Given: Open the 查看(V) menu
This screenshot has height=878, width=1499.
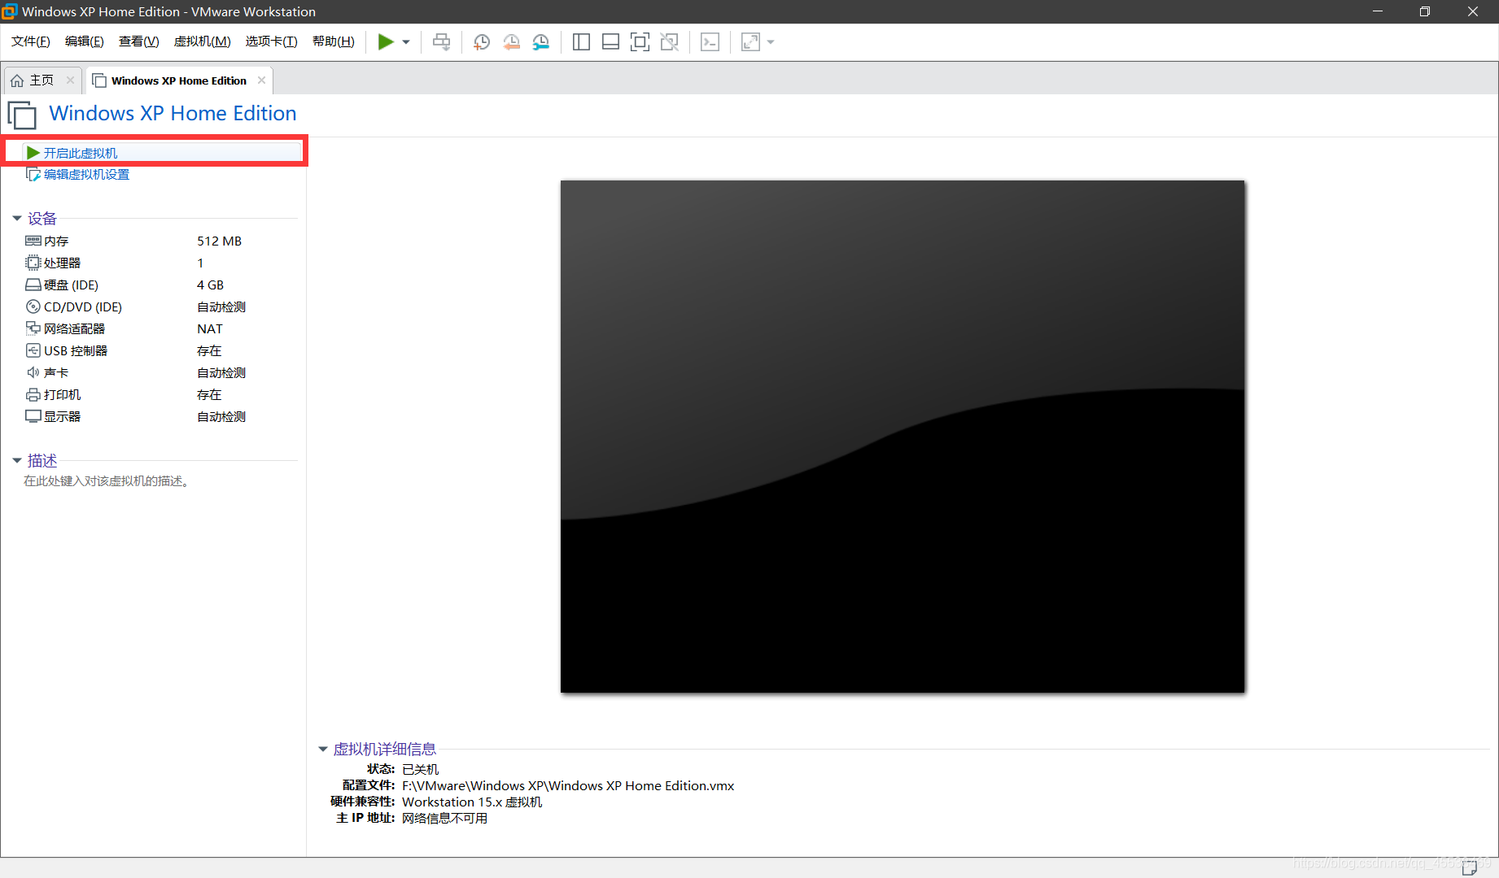Looking at the screenshot, I should click(139, 41).
